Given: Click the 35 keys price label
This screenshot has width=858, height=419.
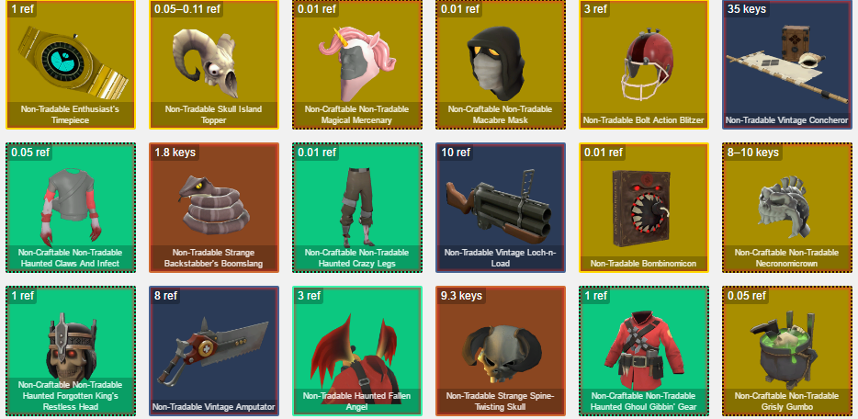Looking at the screenshot, I should pos(746,9).
